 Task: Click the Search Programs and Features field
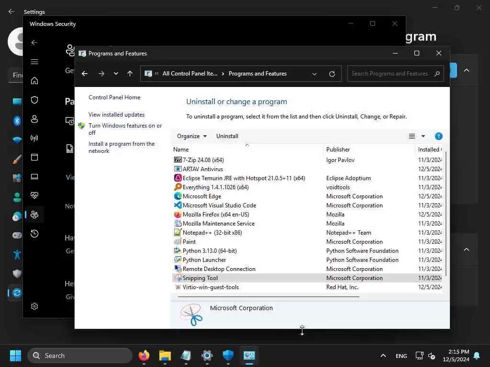395,74
